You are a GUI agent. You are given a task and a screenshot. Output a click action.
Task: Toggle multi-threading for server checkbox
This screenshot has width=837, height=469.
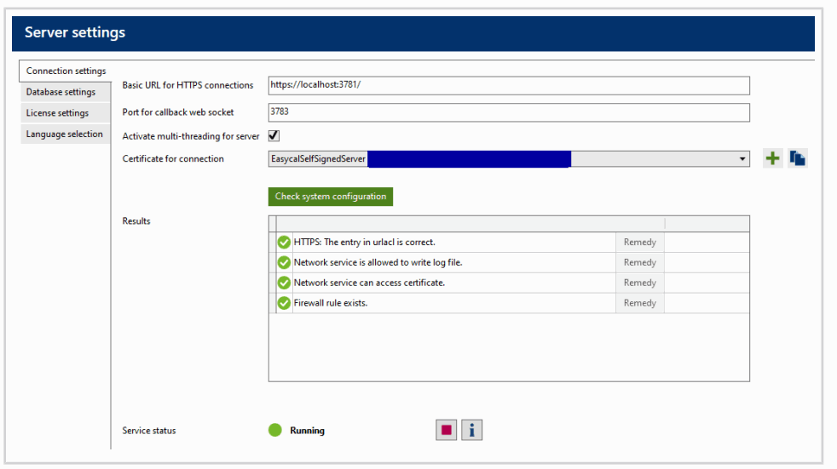274,136
